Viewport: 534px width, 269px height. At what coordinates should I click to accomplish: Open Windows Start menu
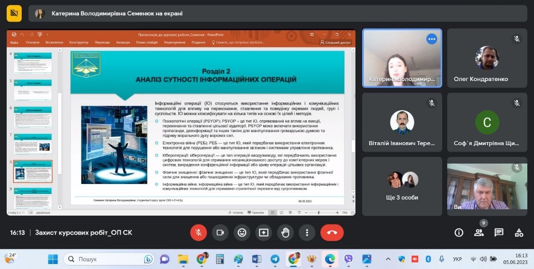[53, 259]
